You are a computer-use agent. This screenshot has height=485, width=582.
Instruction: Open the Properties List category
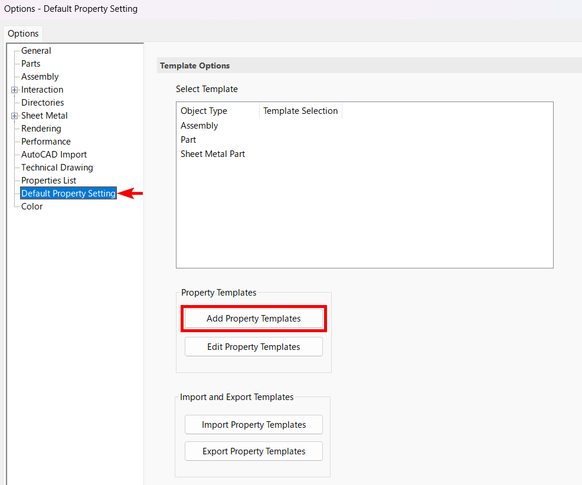coord(48,181)
